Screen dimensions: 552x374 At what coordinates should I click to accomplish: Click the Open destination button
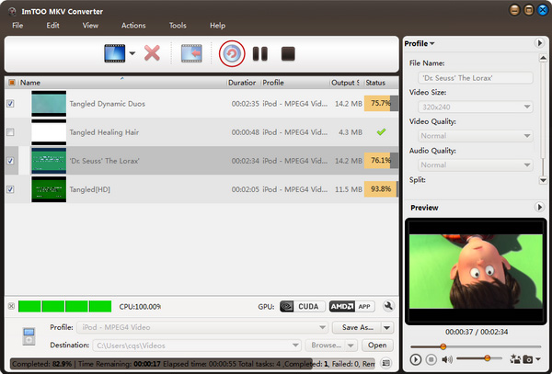click(377, 346)
